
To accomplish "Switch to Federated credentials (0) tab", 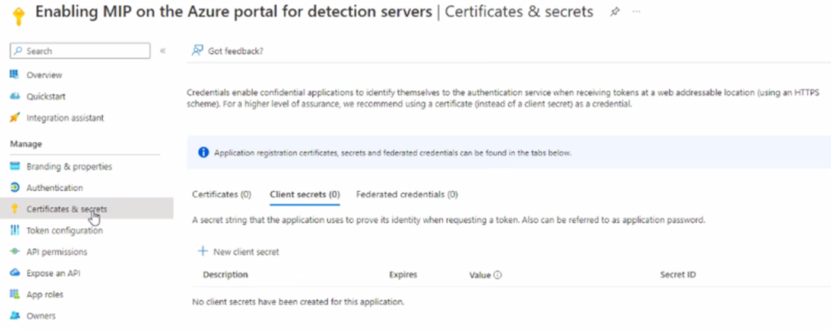I will click(407, 194).
